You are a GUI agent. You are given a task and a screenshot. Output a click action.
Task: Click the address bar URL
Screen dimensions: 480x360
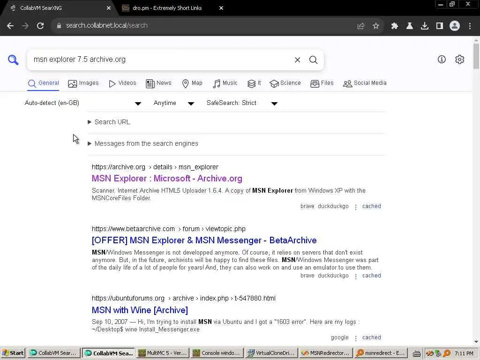point(106,26)
